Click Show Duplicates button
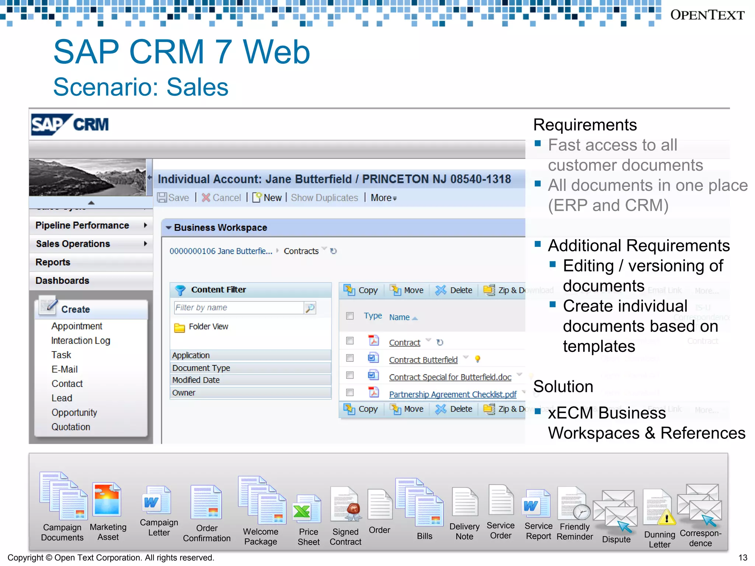Image resolution: width=755 pixels, height=566 pixels. [x=324, y=198]
